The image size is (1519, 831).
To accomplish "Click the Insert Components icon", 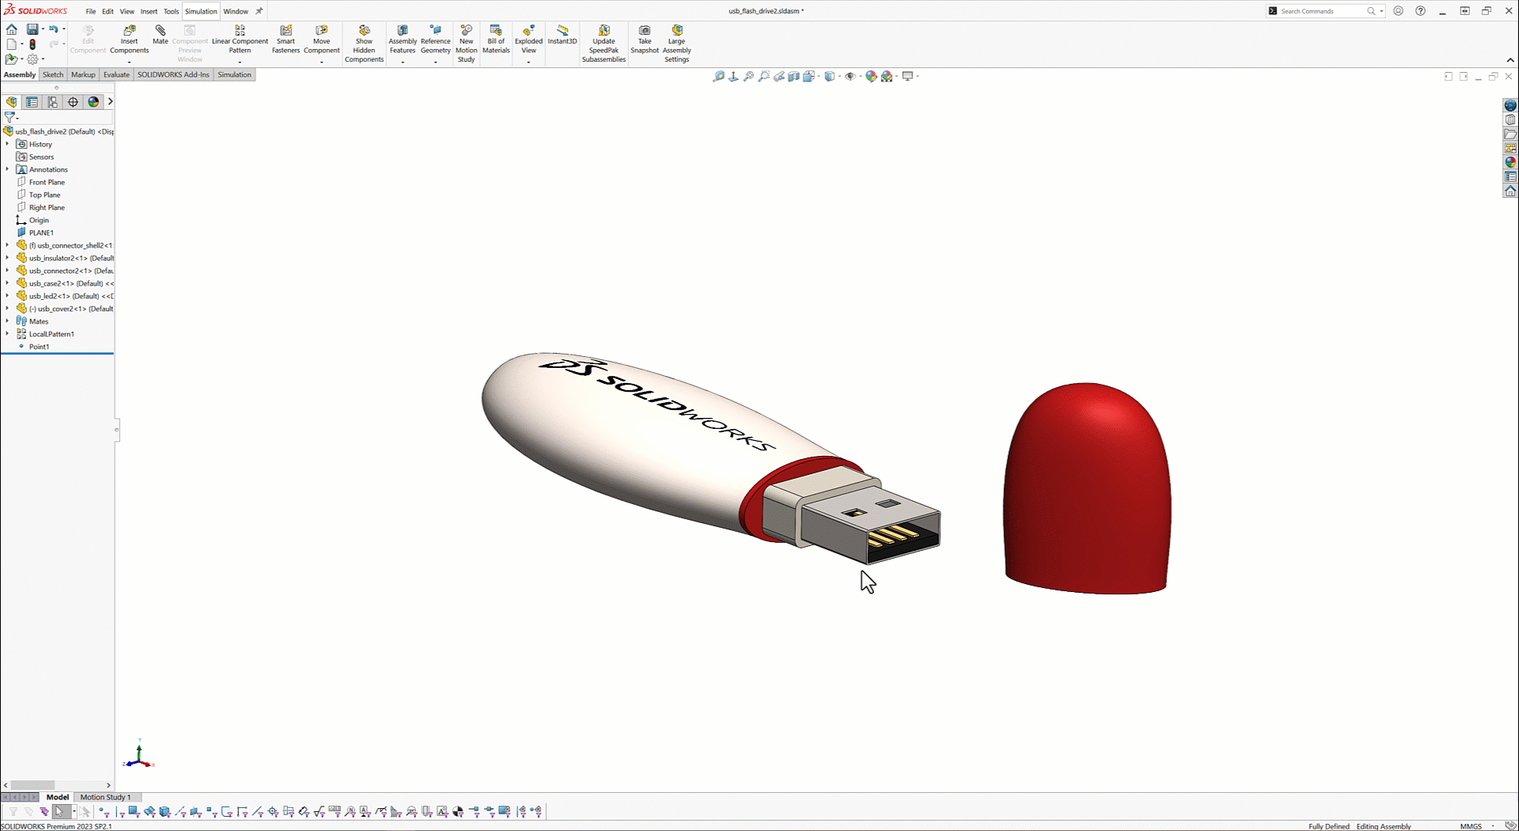I will (129, 30).
